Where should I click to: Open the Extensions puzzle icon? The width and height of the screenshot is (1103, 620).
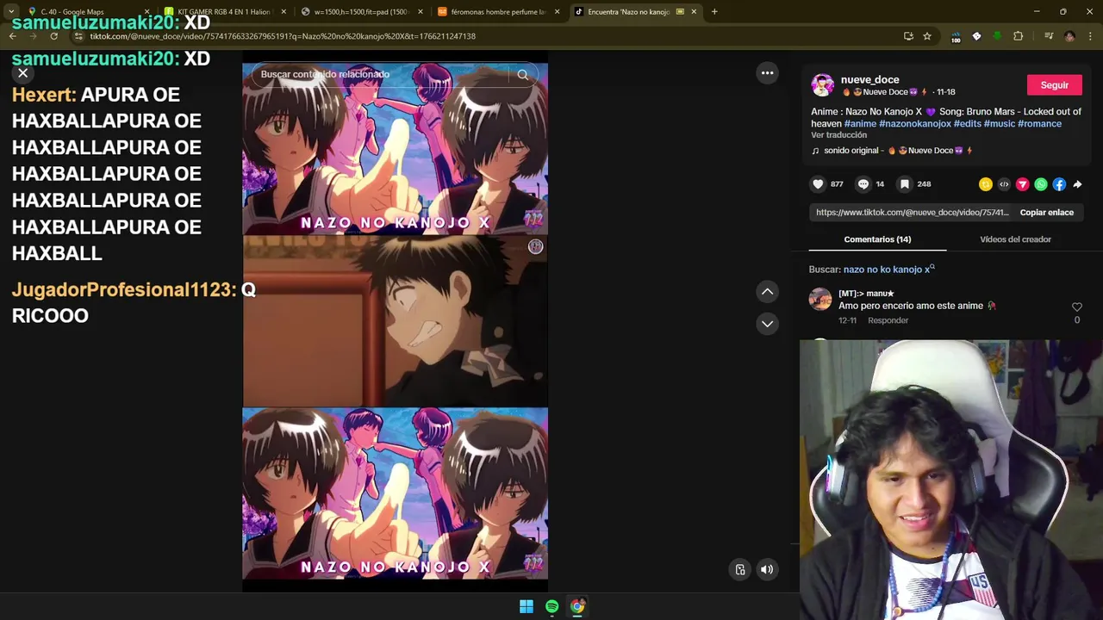[x=1018, y=36]
